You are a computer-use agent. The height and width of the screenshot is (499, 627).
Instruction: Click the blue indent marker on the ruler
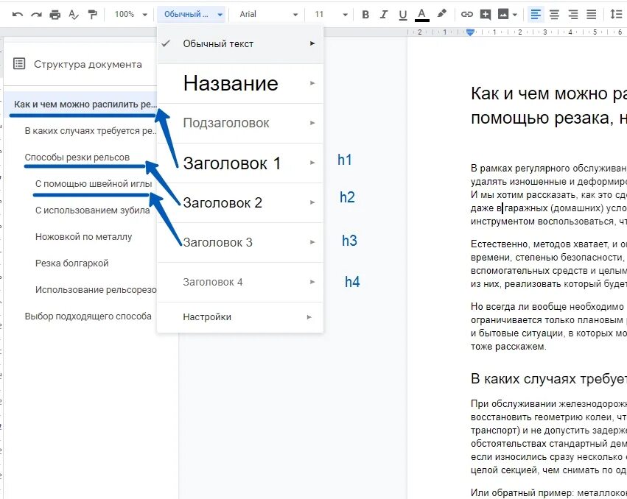[470, 32]
